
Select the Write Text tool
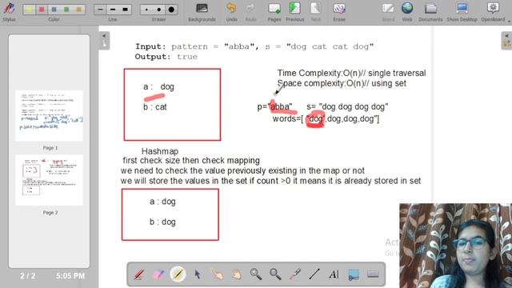click(x=334, y=274)
